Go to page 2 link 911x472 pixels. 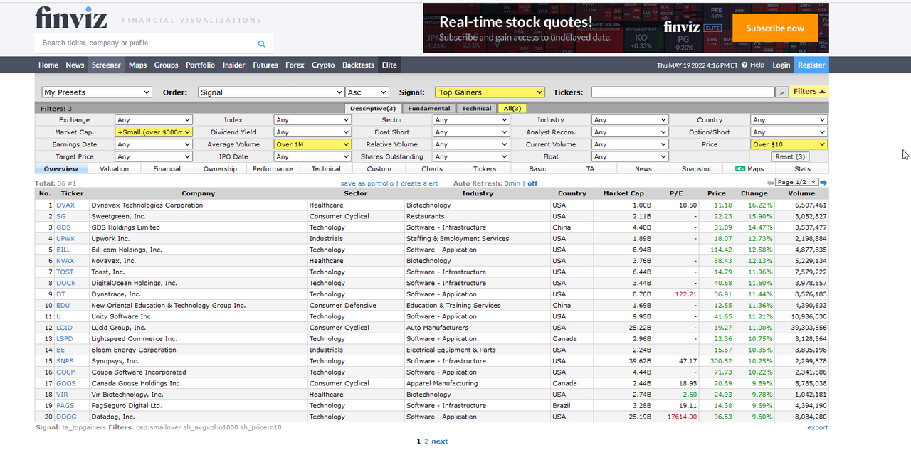[426, 441]
